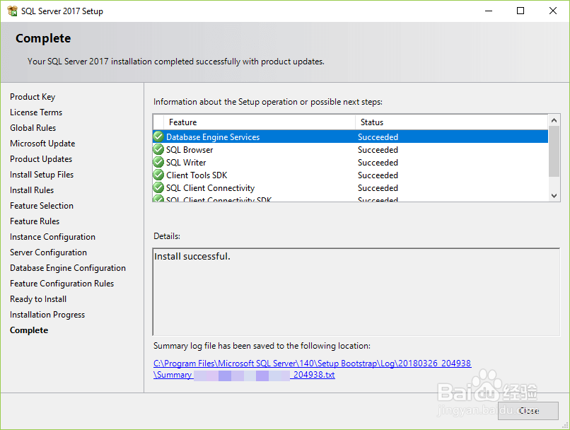
Task: Click green check icon beside Client Tools SDK
Action: coord(158,175)
